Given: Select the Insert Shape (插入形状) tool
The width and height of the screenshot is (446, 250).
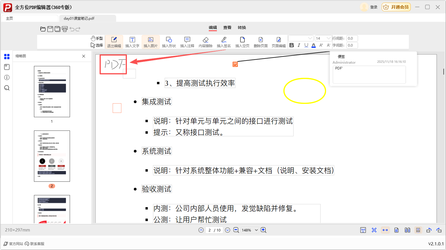Looking at the screenshot, I should point(169,42).
